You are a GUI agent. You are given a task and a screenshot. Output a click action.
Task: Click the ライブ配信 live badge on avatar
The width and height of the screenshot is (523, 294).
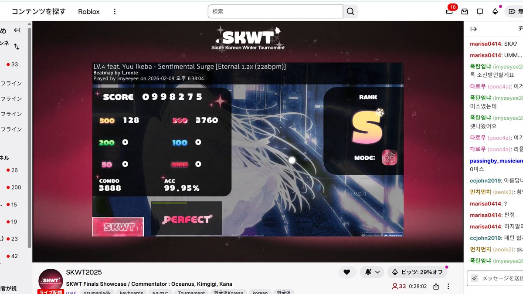51,291
